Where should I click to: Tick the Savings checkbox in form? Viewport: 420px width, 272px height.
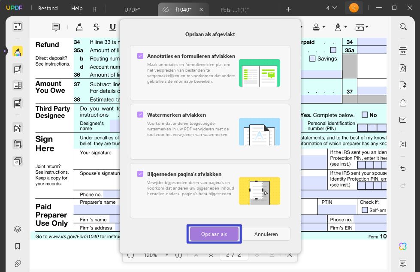point(312,59)
